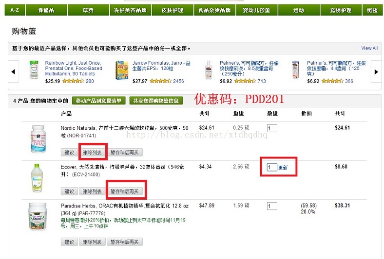384x259 pixels.
Task: Click 删除列表 button for Paradise Herbs
Action: 92,242
